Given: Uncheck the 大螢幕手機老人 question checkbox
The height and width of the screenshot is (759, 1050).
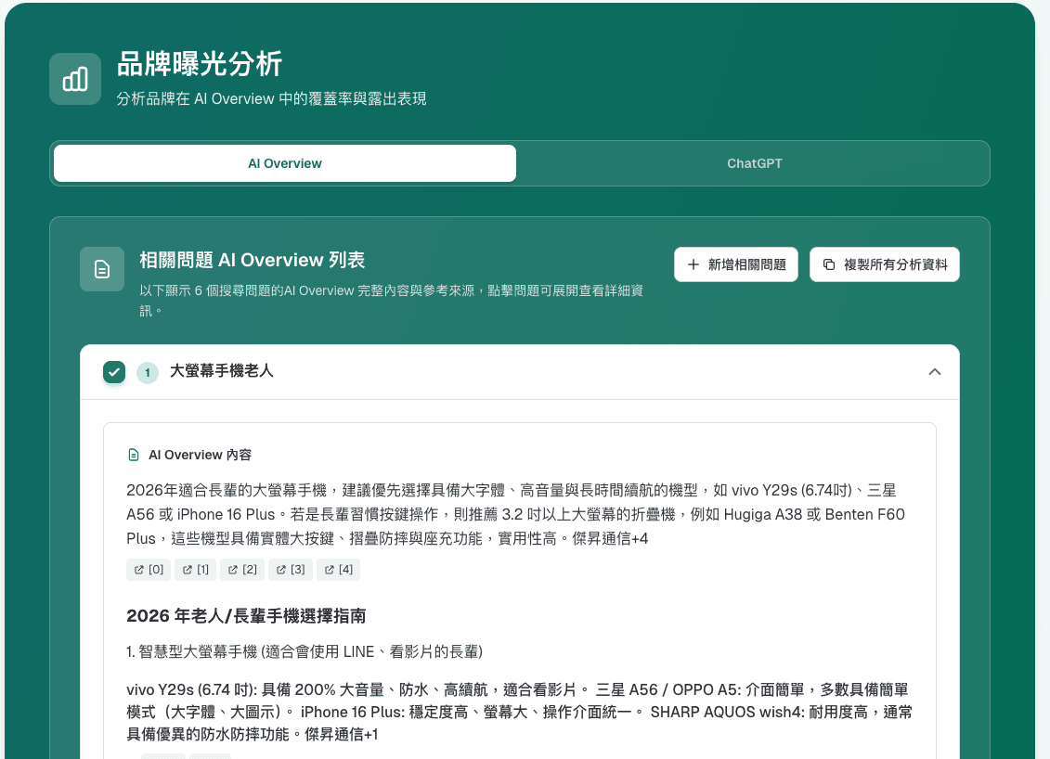Looking at the screenshot, I should (113, 371).
